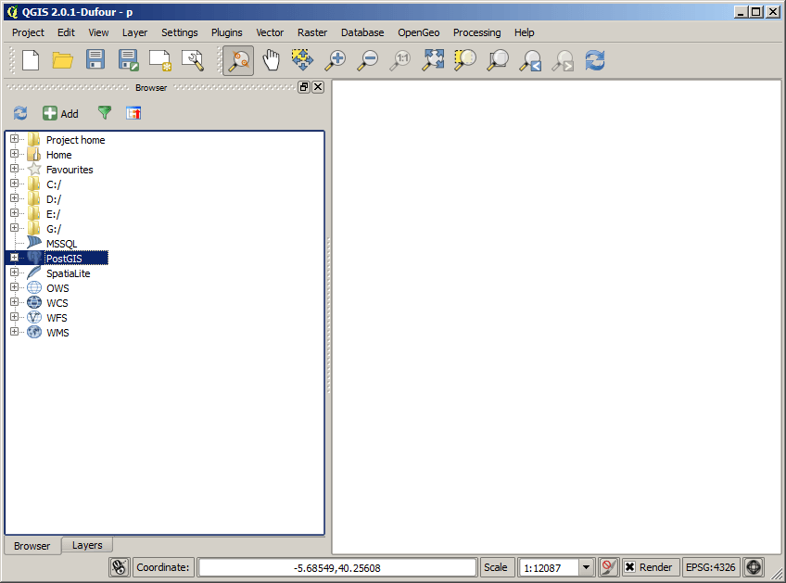The height and width of the screenshot is (583, 786).
Task: Switch to the Browser tab
Action: pyautogui.click(x=32, y=545)
